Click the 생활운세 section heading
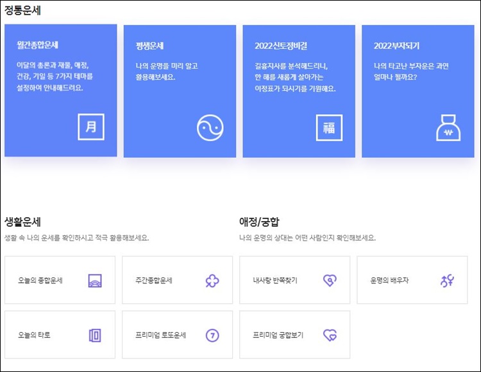The image size is (481, 372). 22,222
